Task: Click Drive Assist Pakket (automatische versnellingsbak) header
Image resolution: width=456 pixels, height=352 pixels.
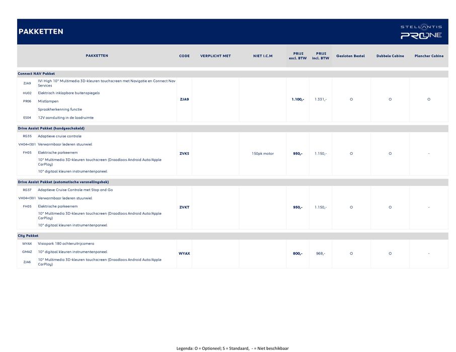Action: (x=63, y=182)
